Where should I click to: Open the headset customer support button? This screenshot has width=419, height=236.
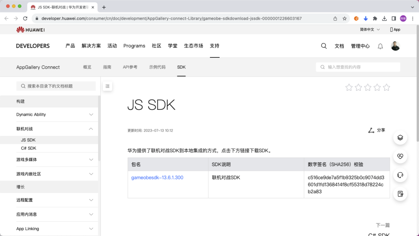pos(400,175)
